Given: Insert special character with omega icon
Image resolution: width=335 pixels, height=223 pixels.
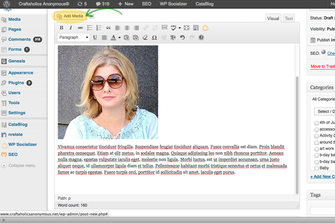Looking at the screenshot, I should [x=155, y=38].
